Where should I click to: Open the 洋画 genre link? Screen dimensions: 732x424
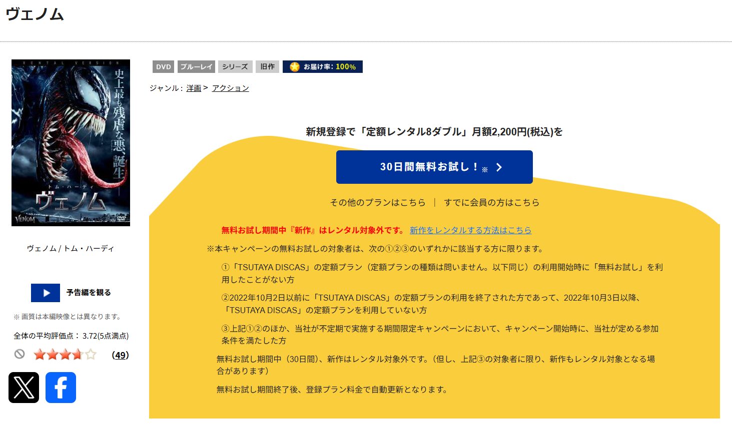(193, 87)
